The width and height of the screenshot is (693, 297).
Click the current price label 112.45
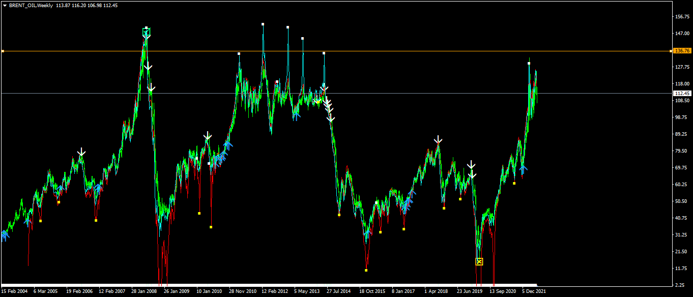682,93
